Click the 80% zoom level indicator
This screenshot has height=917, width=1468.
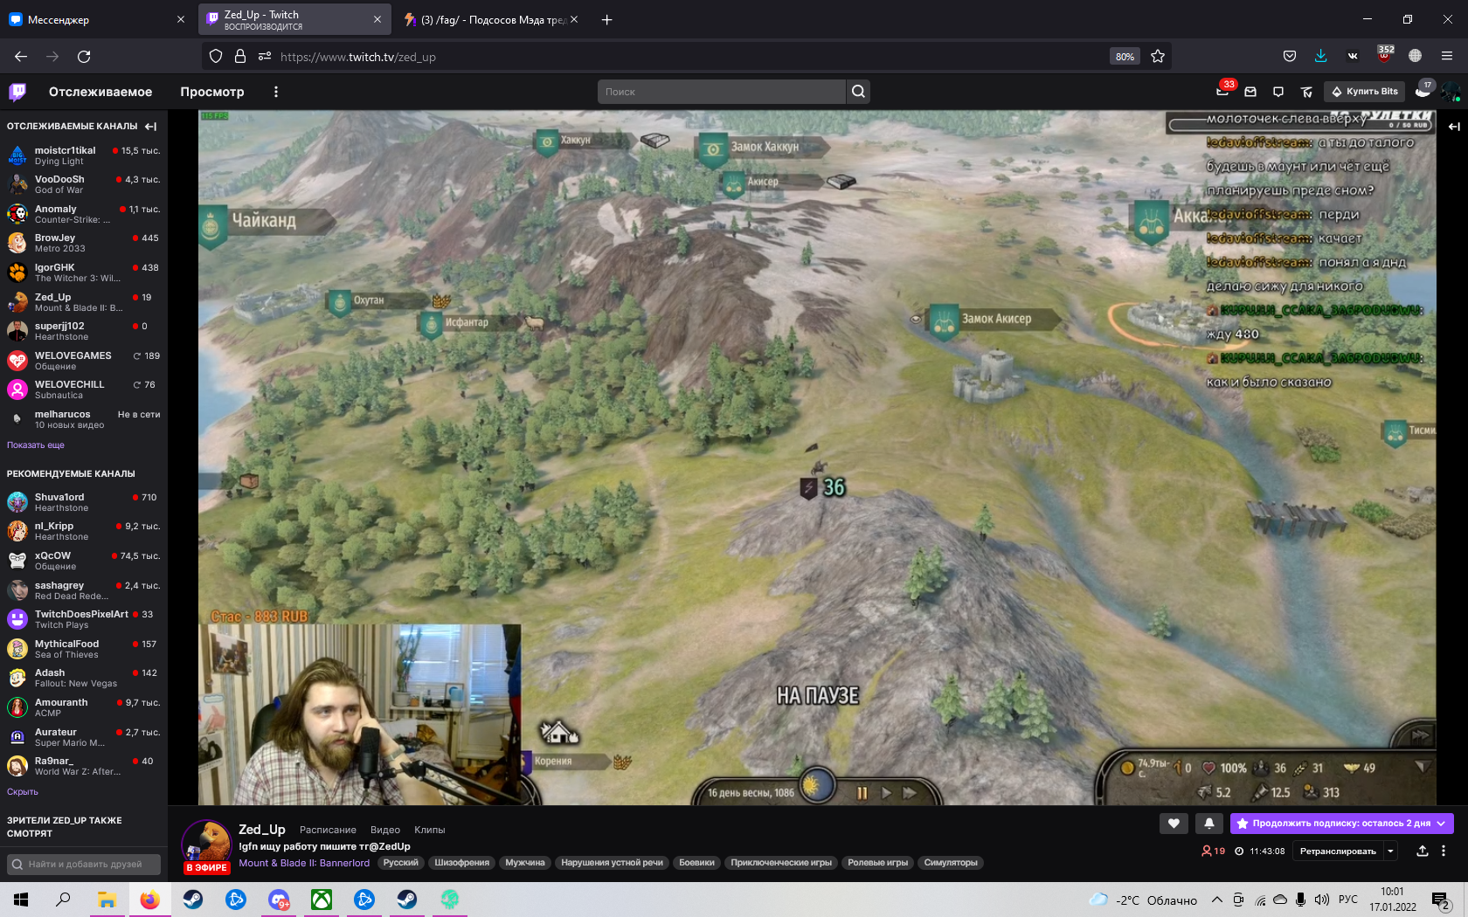[1125, 57]
